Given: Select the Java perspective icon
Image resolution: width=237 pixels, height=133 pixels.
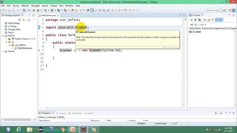Looking at the screenshot, I should [234, 10].
